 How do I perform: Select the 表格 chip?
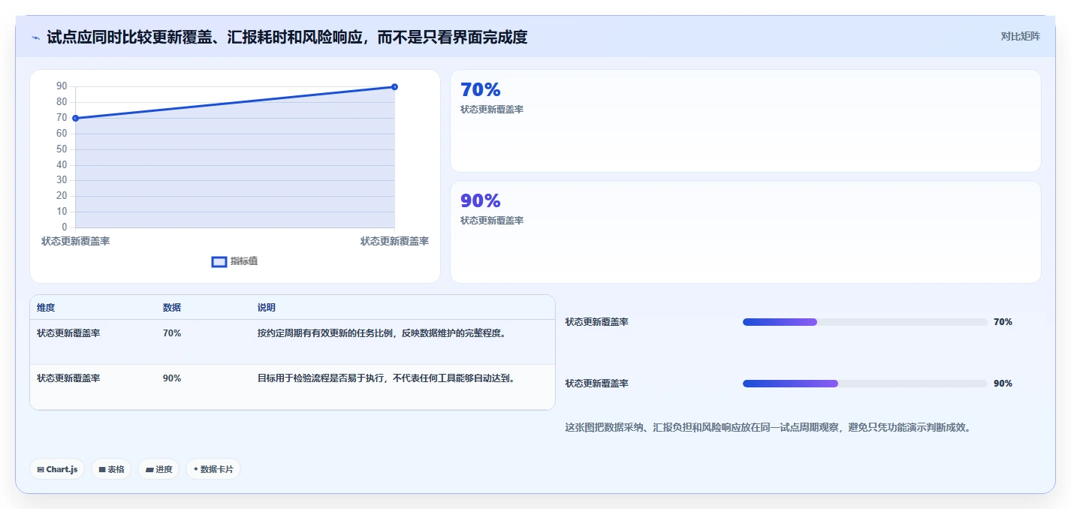point(111,469)
